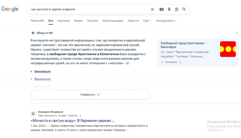Open three-dot menu on Wikipedia source card
The width and height of the screenshot is (241, 138).
coord(180,62)
